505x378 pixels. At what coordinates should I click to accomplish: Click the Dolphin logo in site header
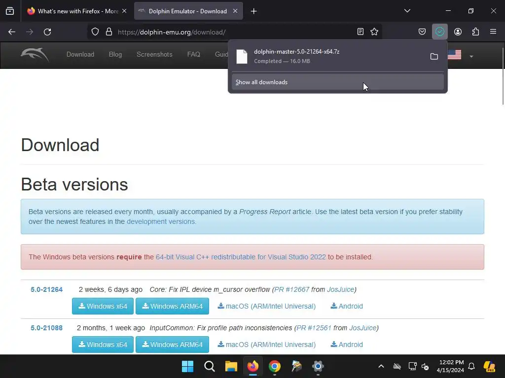(x=35, y=55)
